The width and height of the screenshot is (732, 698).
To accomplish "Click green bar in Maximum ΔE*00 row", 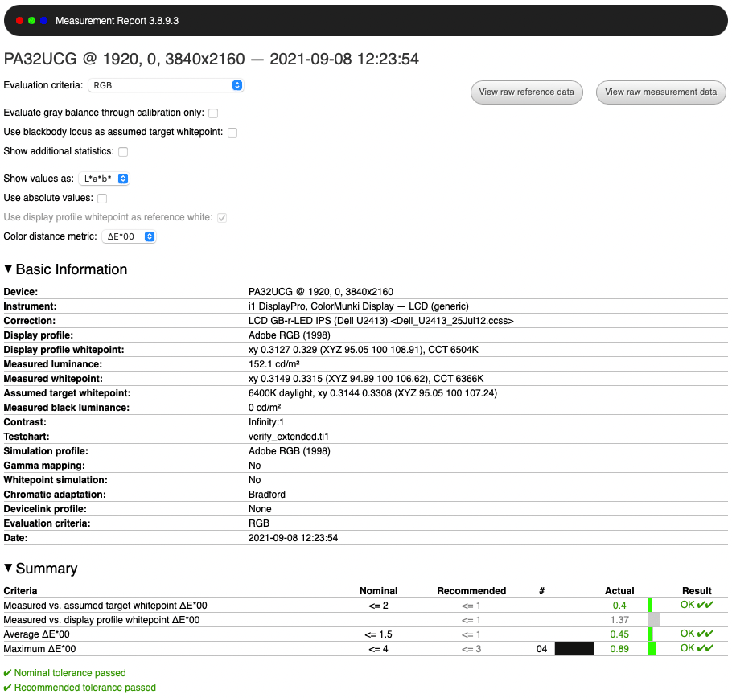I will pyautogui.click(x=652, y=648).
